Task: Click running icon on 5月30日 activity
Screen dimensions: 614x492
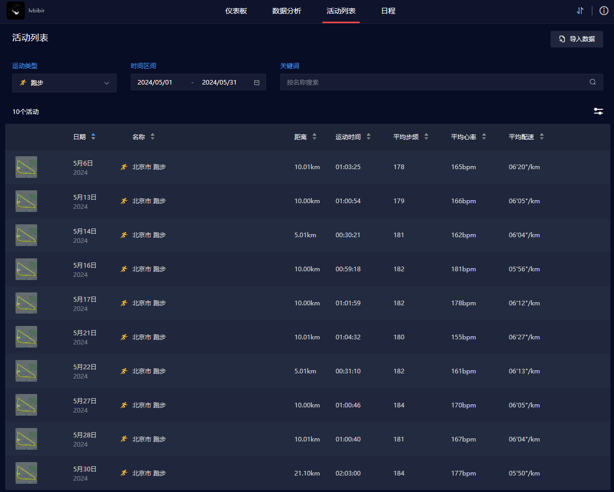Action: (124, 473)
